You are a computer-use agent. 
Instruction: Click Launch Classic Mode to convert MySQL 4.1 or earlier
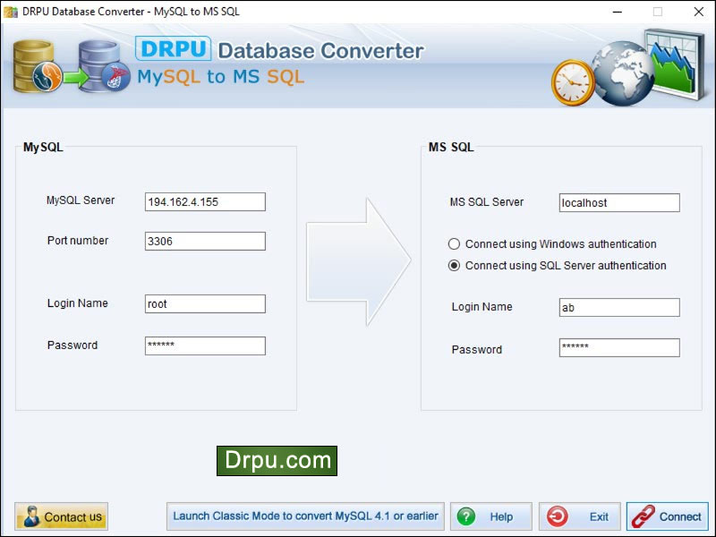pos(305,516)
